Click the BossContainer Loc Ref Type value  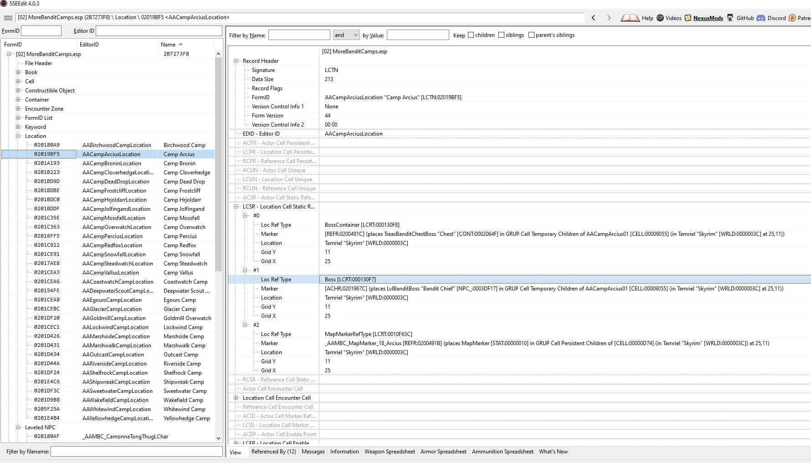point(362,224)
